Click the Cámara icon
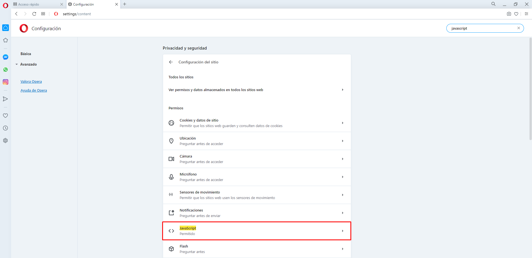This screenshot has width=532, height=258. (171, 159)
